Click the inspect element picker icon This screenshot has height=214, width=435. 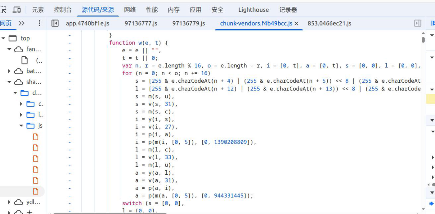3,10
